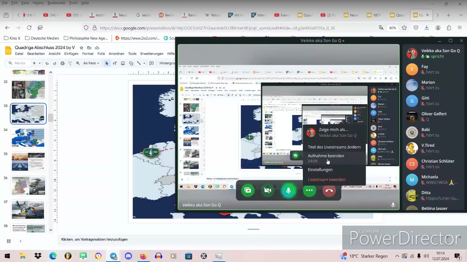This screenshot has height=262, width=467.
Task: Select the shape tool icon
Action: coord(131,63)
